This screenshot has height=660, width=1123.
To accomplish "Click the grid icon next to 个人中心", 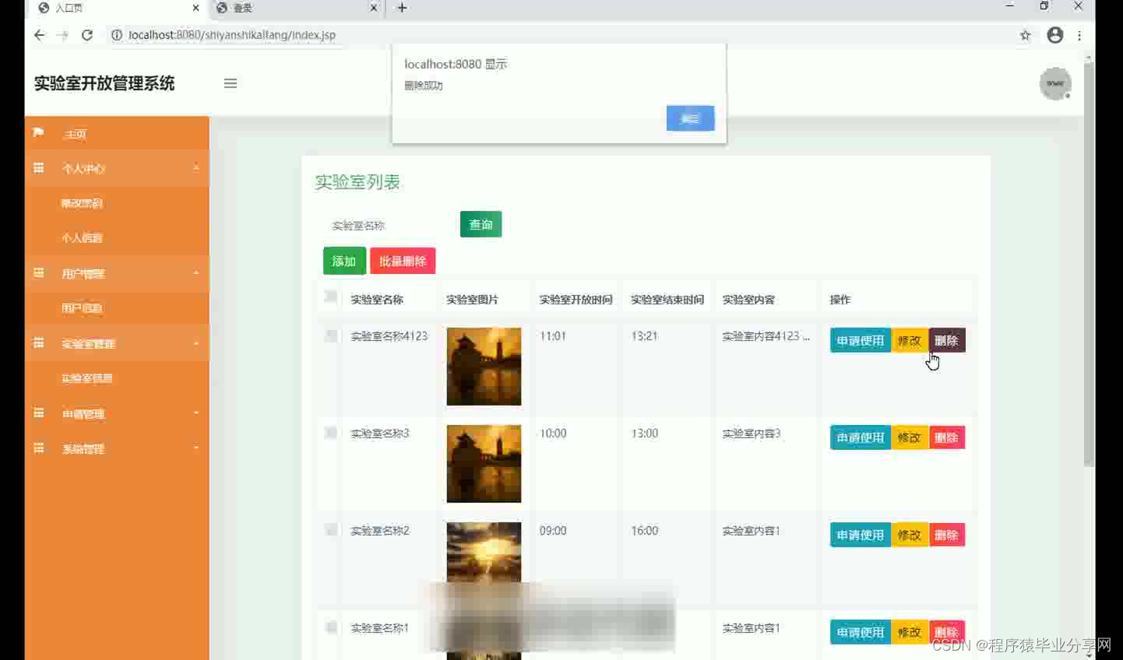I will (x=38, y=168).
